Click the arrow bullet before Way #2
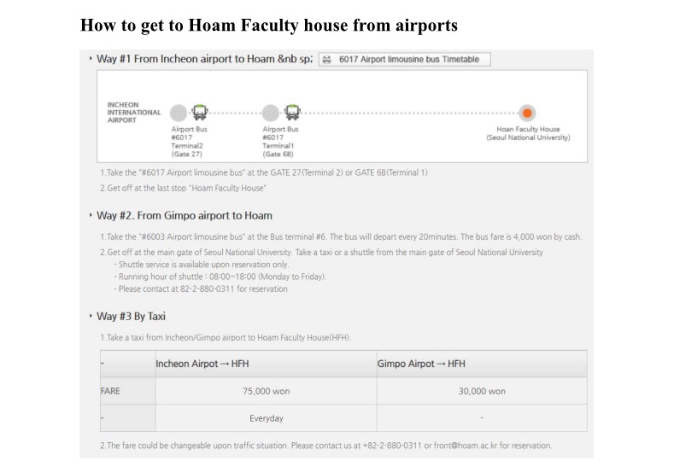The image size is (674, 466). (91, 215)
